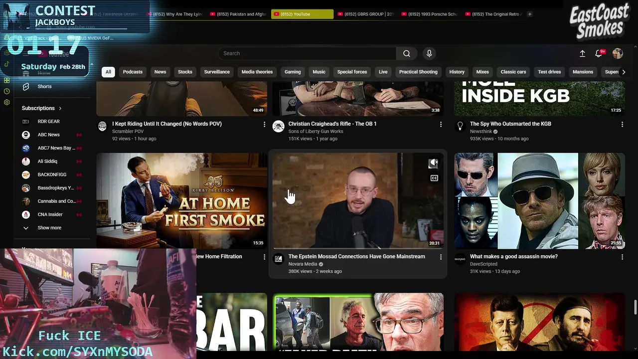Viewport: 638px width, 359px height.
Task: Open Scrambler POV channel avatar
Action: [102, 126]
